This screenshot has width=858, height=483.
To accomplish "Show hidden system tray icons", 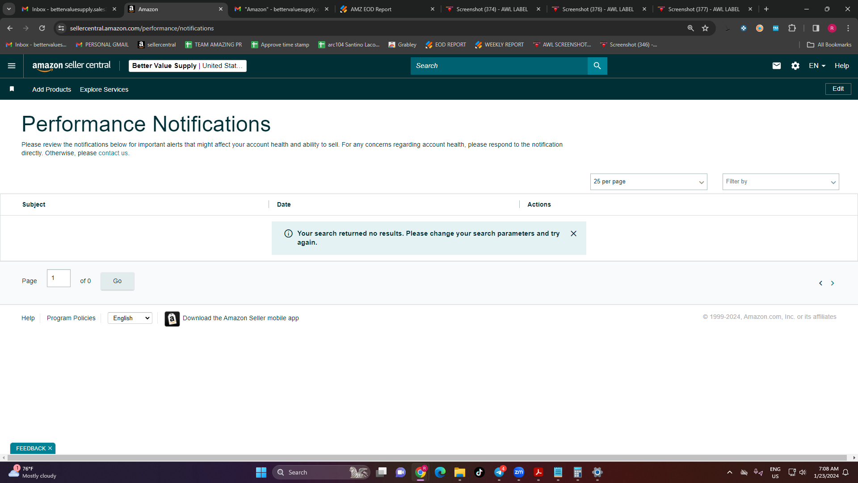I will pos(730,472).
